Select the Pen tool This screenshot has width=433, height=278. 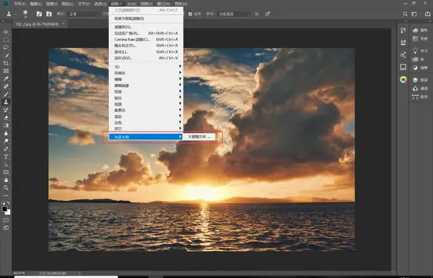click(6, 148)
